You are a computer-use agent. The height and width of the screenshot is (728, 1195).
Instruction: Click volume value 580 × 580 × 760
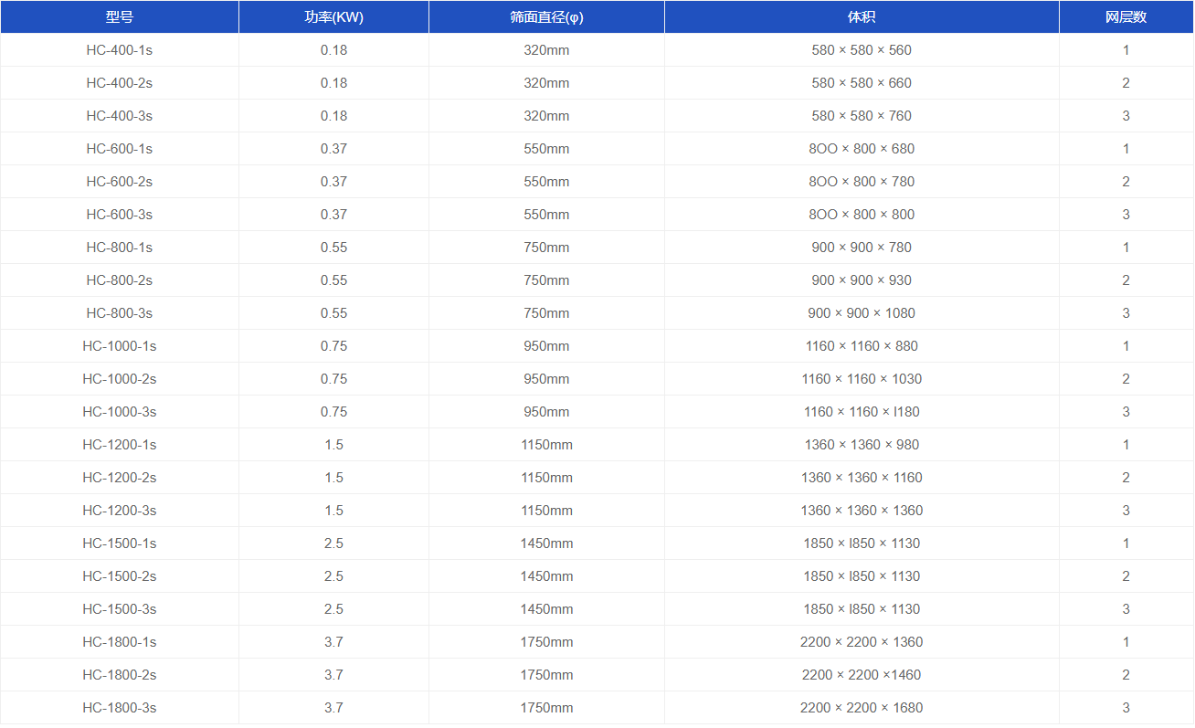point(862,116)
